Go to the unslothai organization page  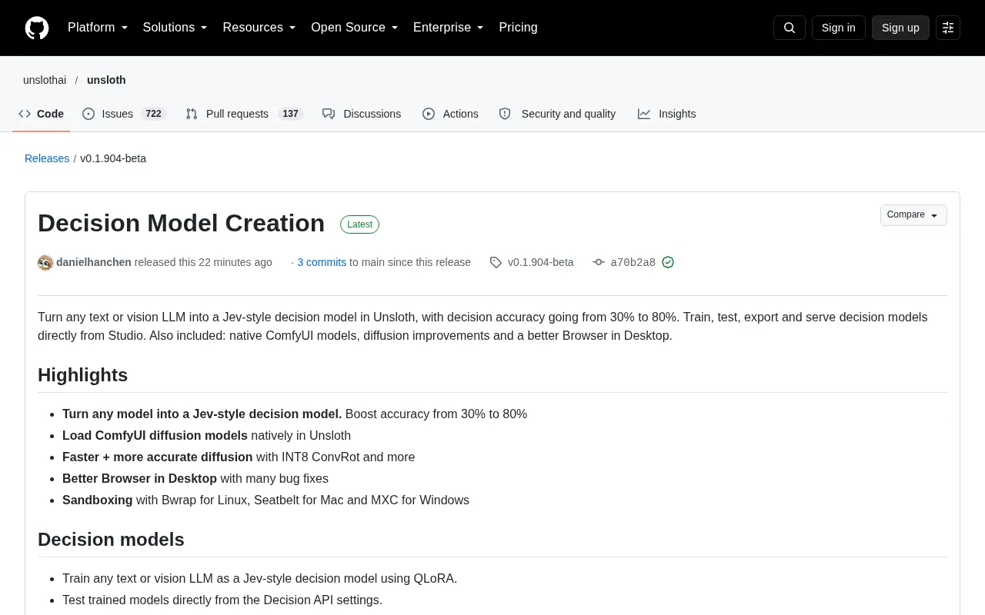[x=45, y=80]
